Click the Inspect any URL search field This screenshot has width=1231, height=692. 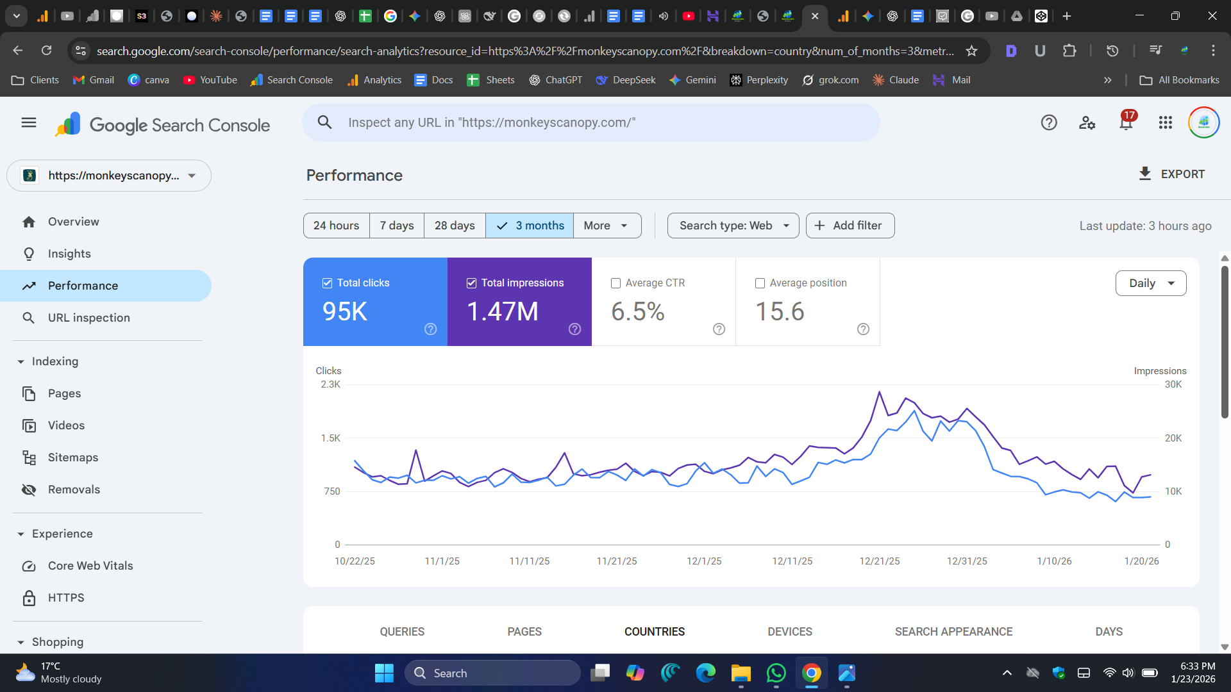[590, 122]
